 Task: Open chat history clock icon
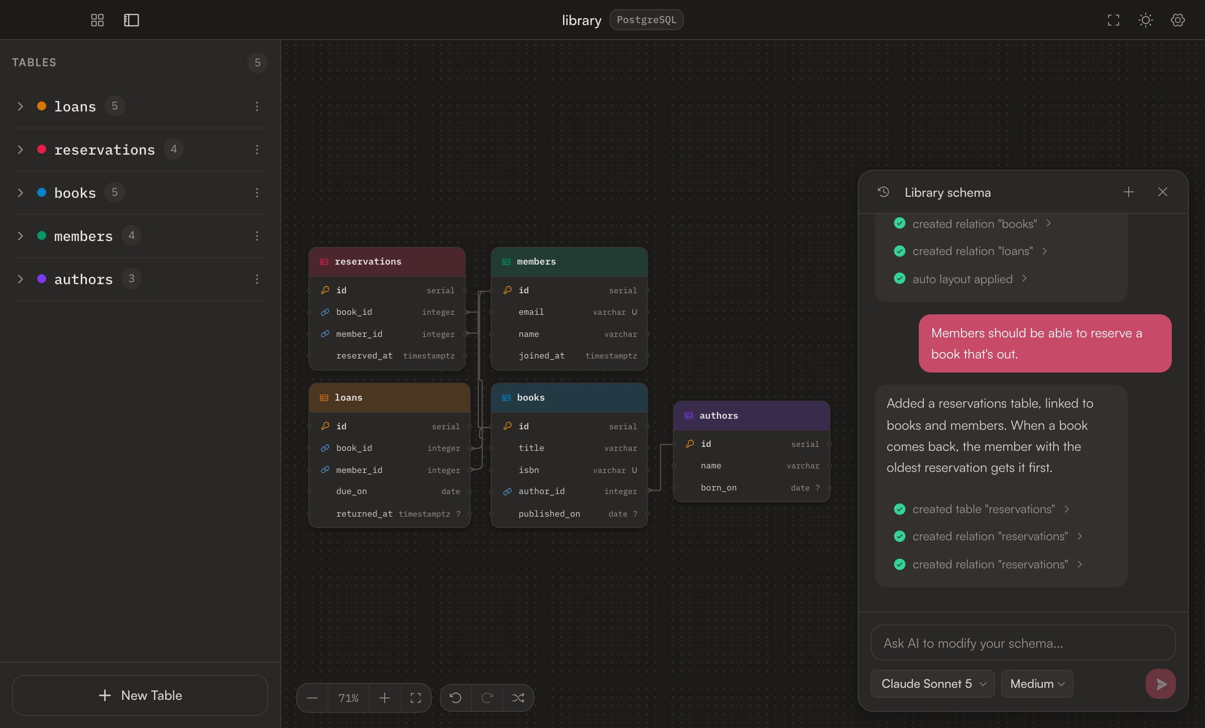[884, 192]
